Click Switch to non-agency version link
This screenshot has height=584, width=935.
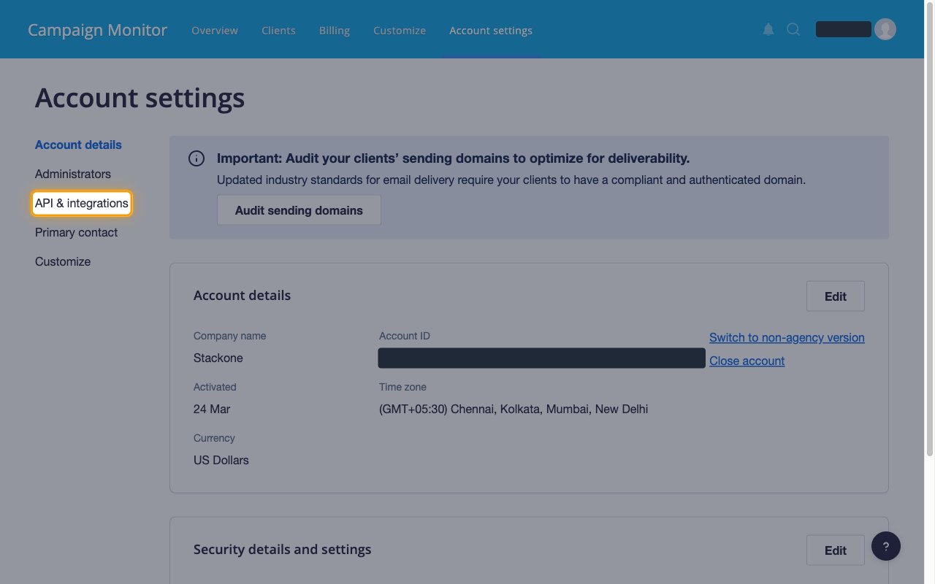(x=787, y=337)
